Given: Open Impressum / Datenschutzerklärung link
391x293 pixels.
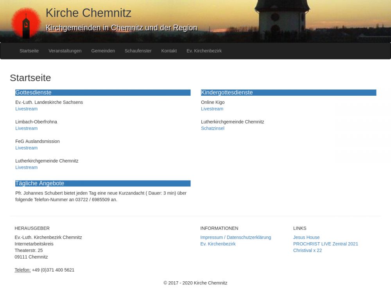Looking at the screenshot, I should [x=235, y=238].
